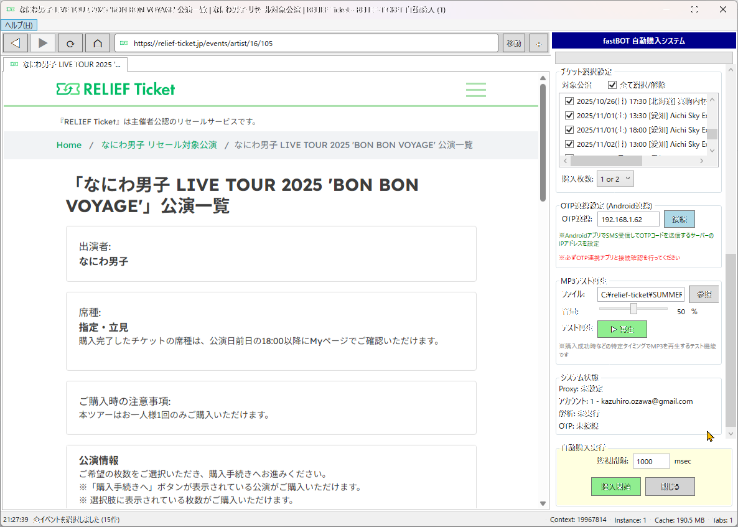This screenshot has height=527, width=738.
Task: Click the browser back arrow button
Action: click(16, 43)
